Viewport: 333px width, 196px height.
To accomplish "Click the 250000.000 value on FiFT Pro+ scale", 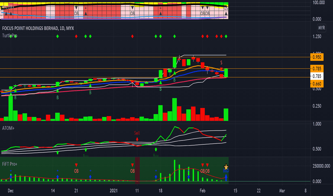I will pos(321,166).
